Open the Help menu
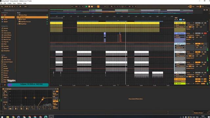Viewport: 210px width, 118px height. (x=25, y=3)
